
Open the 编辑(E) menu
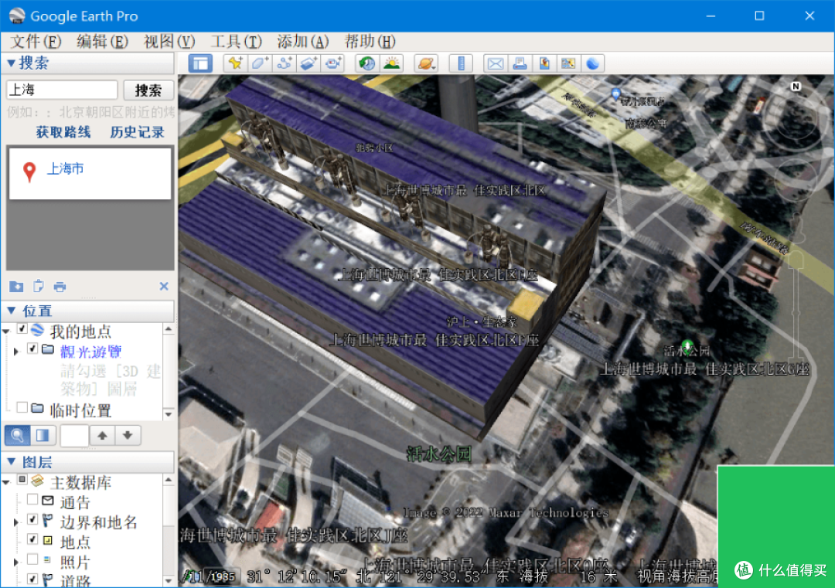pyautogui.click(x=102, y=42)
